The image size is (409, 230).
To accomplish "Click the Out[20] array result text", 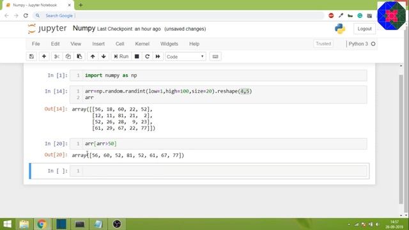I will (x=128, y=155).
